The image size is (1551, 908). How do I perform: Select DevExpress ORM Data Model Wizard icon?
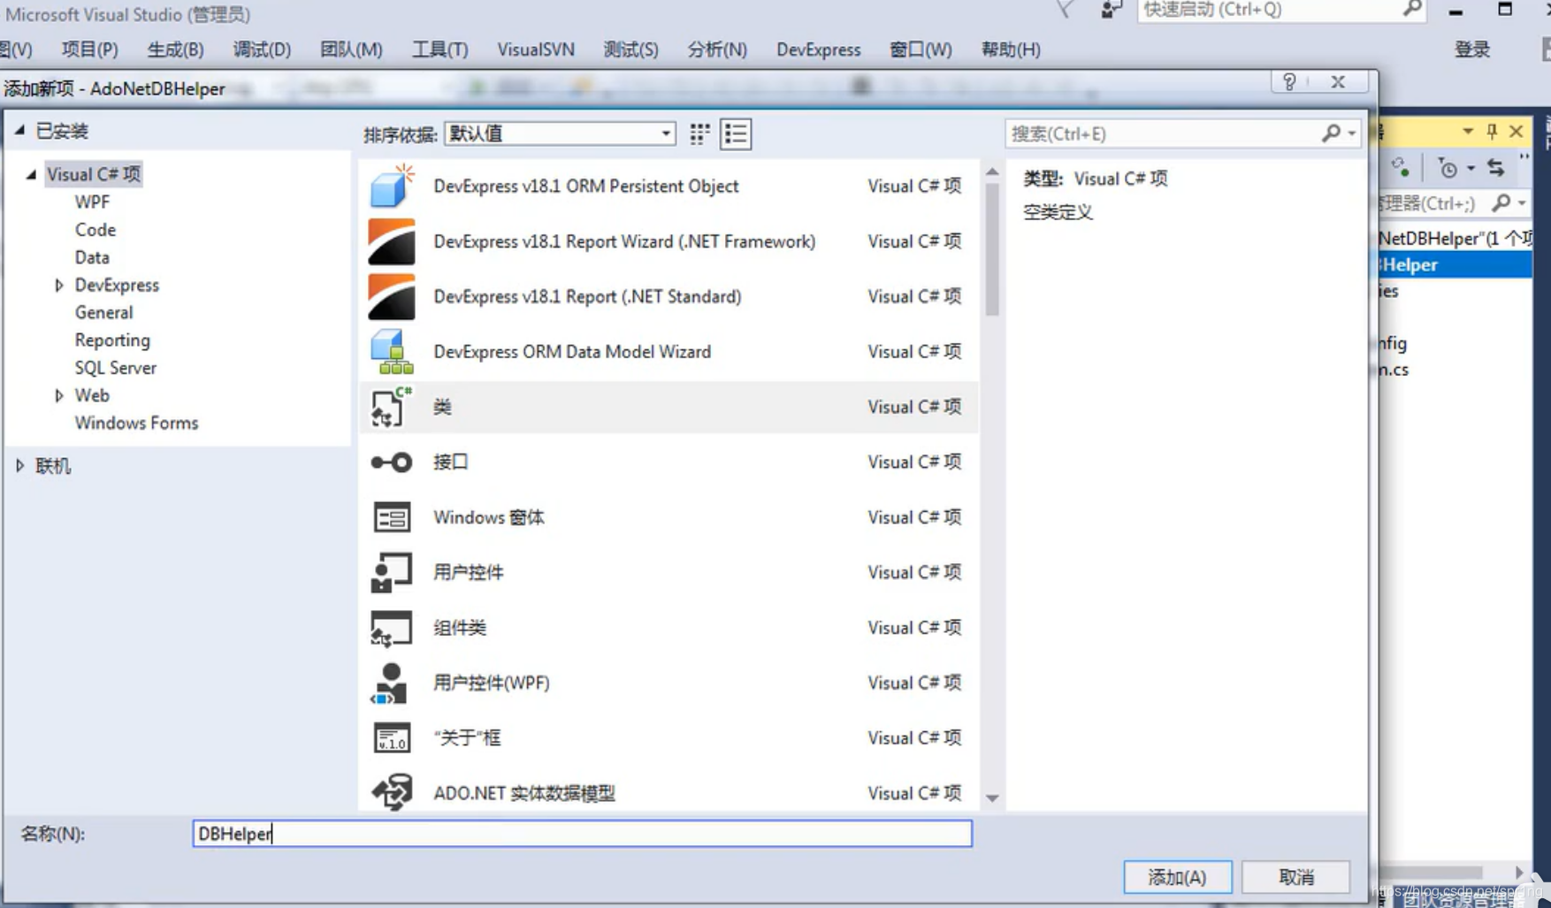click(392, 352)
